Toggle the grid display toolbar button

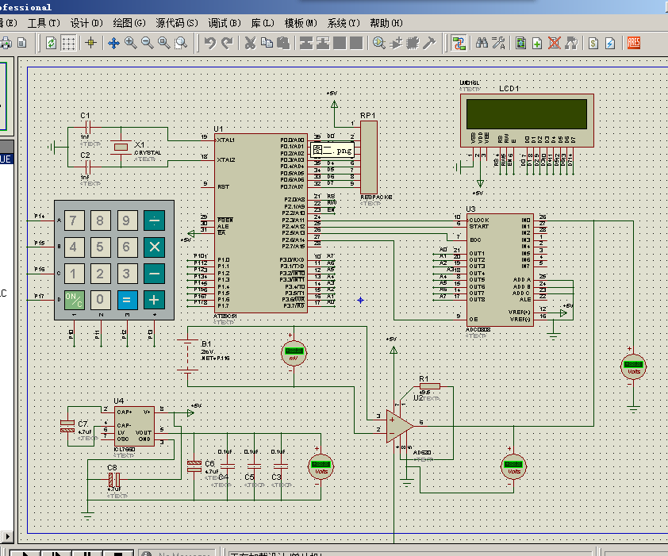coord(68,43)
